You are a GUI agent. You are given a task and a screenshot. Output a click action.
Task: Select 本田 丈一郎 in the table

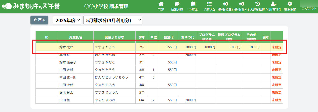click(x=68, y=77)
